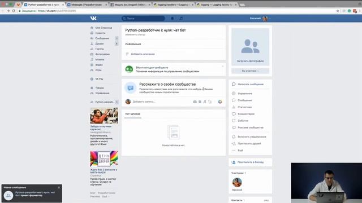Viewport: 362px width, 203px height.
Task: Open Игры in the left menu
Action: (x=98, y=70)
